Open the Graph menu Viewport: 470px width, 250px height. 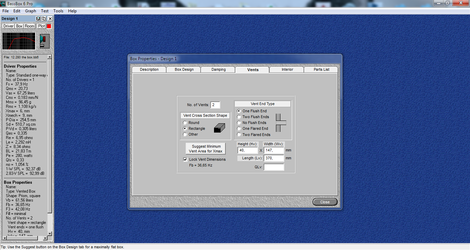coord(31,11)
